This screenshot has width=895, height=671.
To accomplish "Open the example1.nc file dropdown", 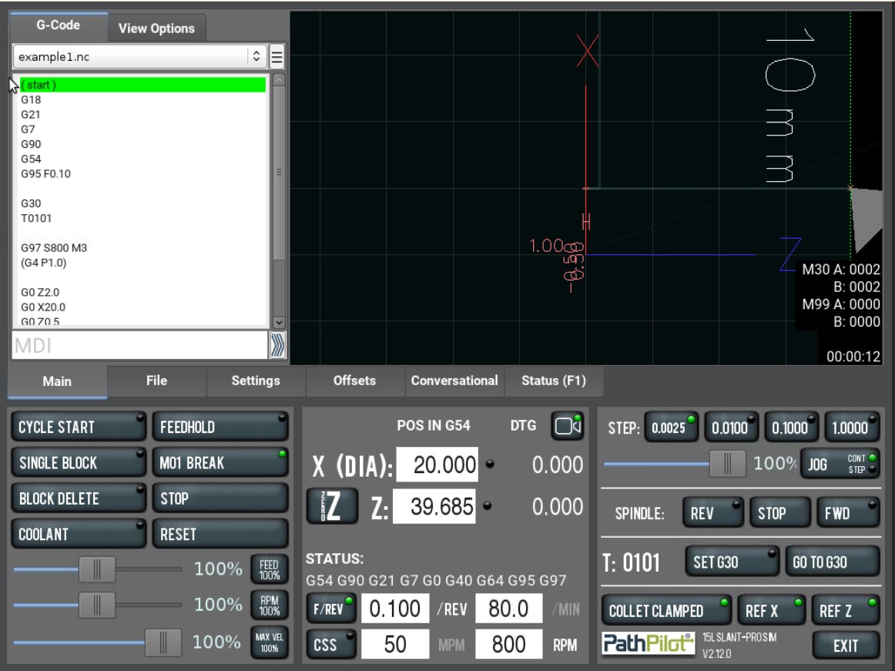I will click(x=139, y=56).
